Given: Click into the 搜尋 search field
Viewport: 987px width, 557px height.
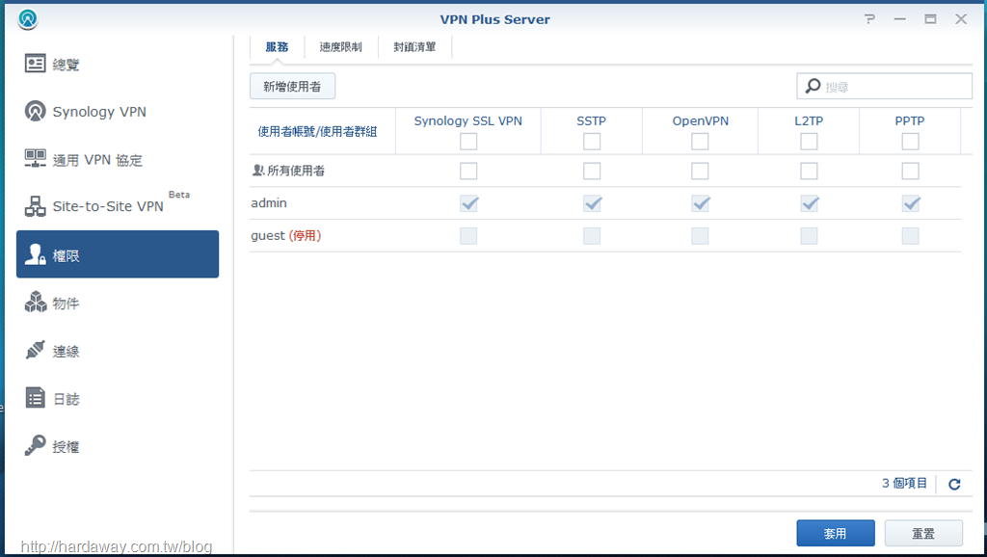Looking at the screenshot, I should click(884, 86).
